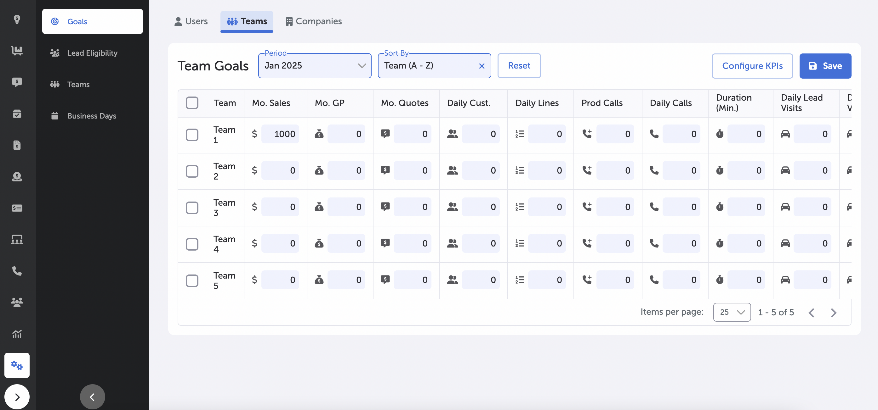This screenshot has width=878, height=410.
Task: Check the Team 3 row checkbox
Action: [192, 208]
